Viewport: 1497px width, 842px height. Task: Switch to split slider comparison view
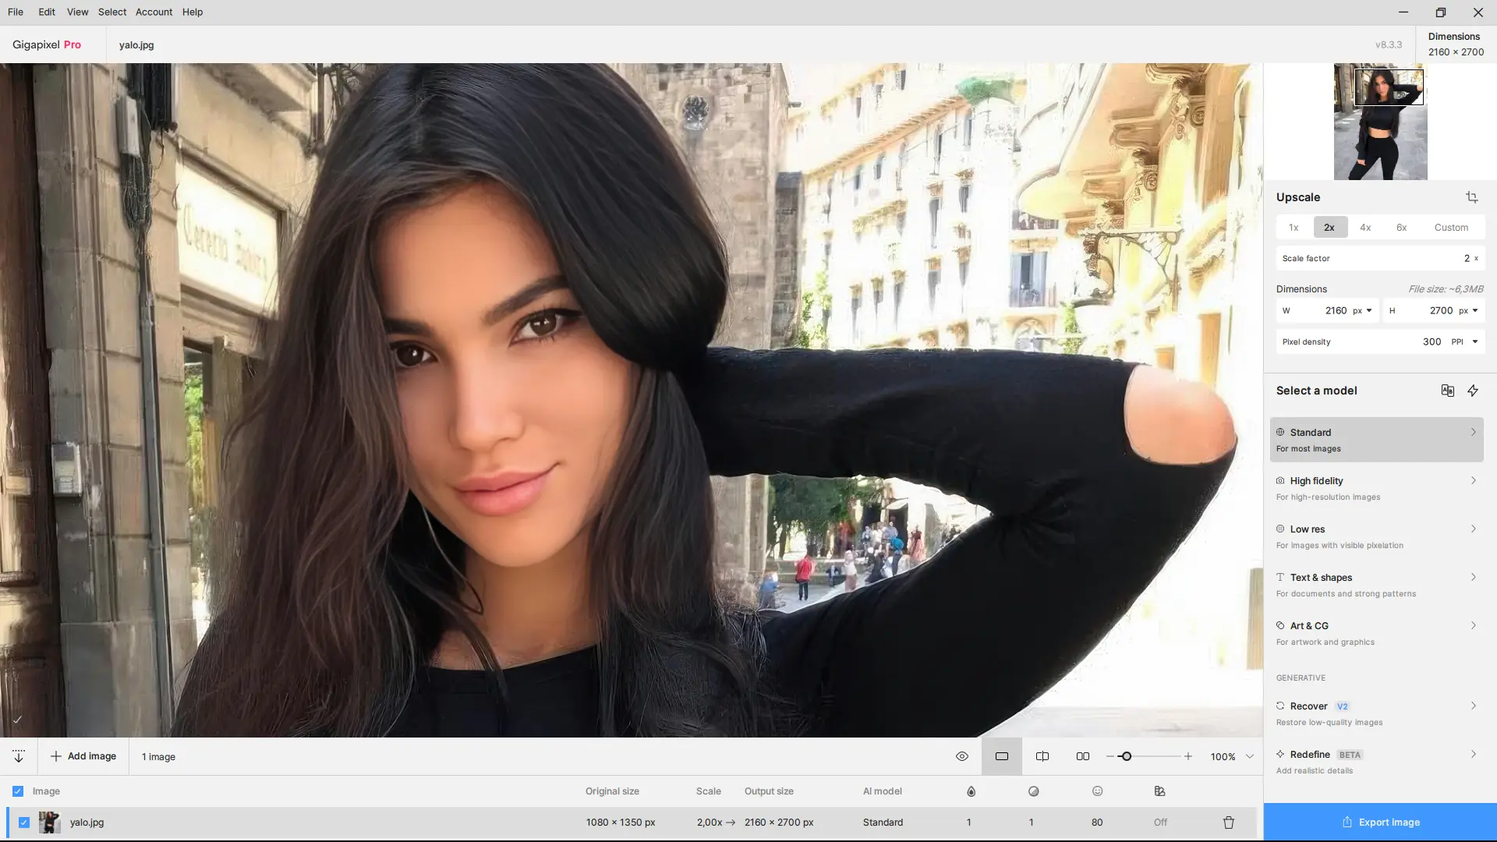pos(1042,756)
